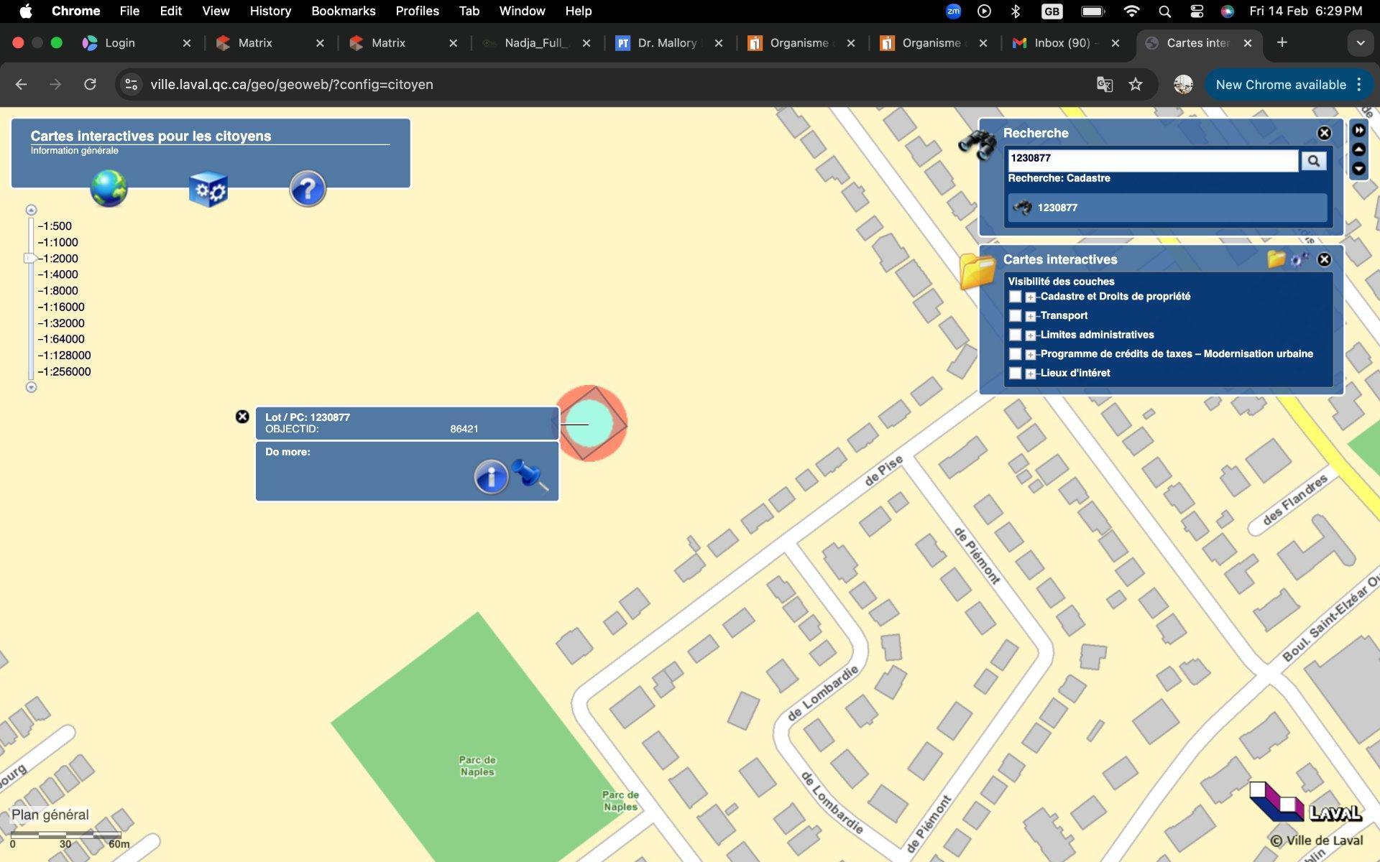The height and width of the screenshot is (862, 1380).
Task: Expand the Limites administratives layer group
Action: (x=1031, y=335)
